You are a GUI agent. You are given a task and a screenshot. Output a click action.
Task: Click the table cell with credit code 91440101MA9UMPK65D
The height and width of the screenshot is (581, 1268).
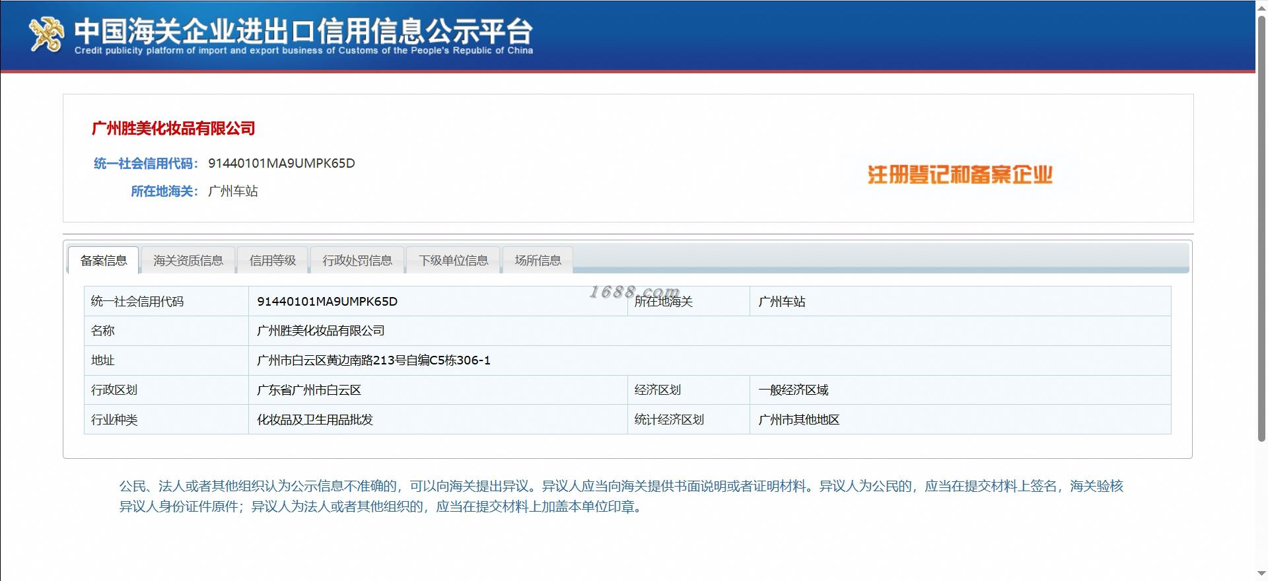438,301
